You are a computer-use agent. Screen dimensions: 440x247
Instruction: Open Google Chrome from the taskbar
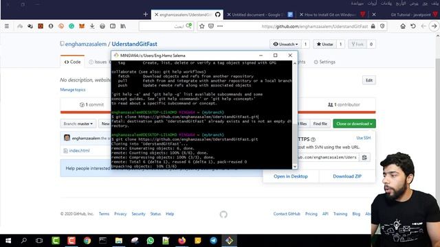[87, 241]
